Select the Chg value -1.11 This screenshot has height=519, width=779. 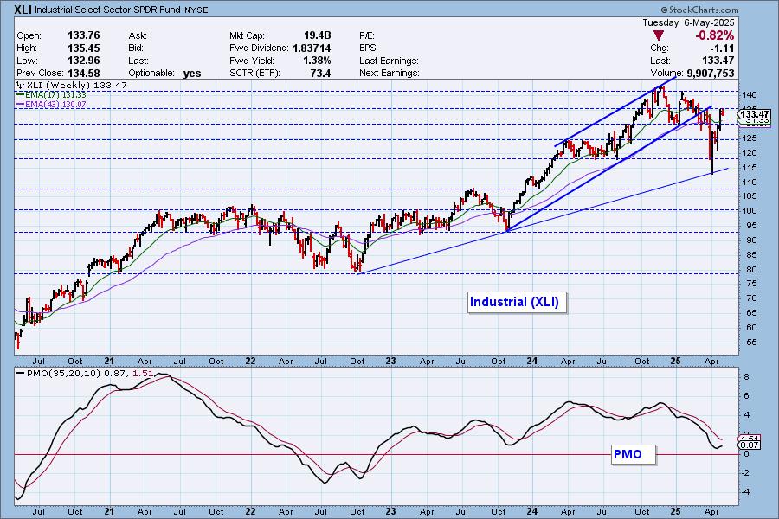[723, 48]
